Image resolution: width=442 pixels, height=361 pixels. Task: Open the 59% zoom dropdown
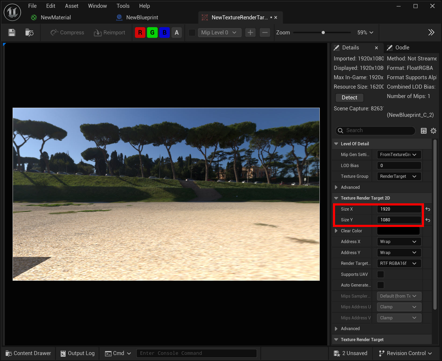[365, 33]
